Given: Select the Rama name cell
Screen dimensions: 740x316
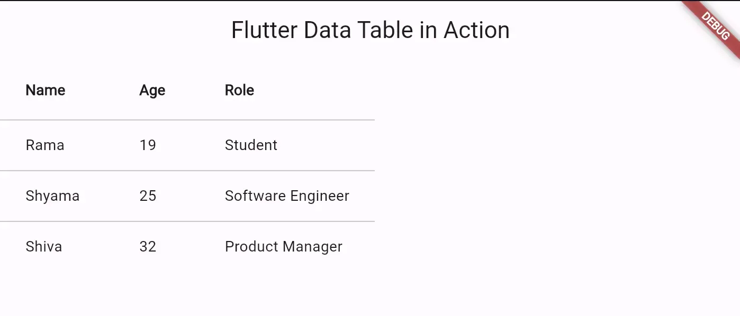Looking at the screenshot, I should coord(45,145).
